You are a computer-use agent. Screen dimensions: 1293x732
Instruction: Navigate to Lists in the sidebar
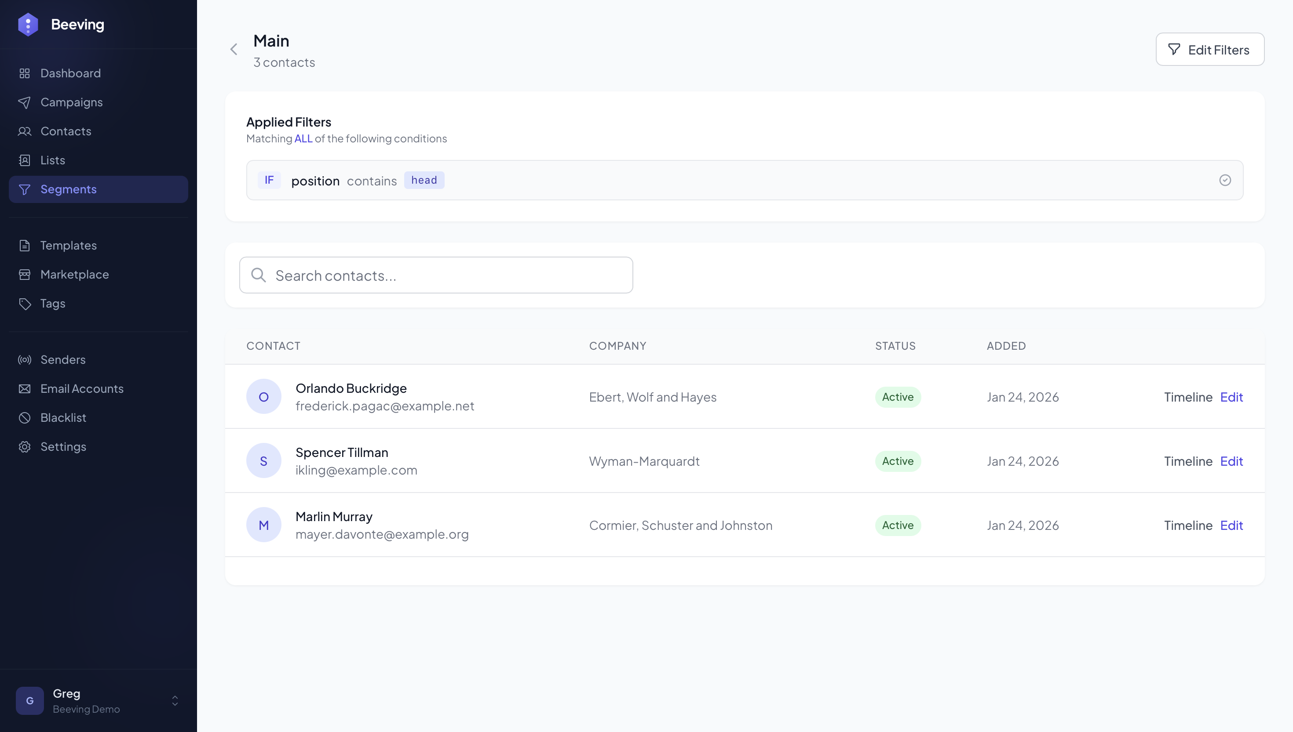53,160
